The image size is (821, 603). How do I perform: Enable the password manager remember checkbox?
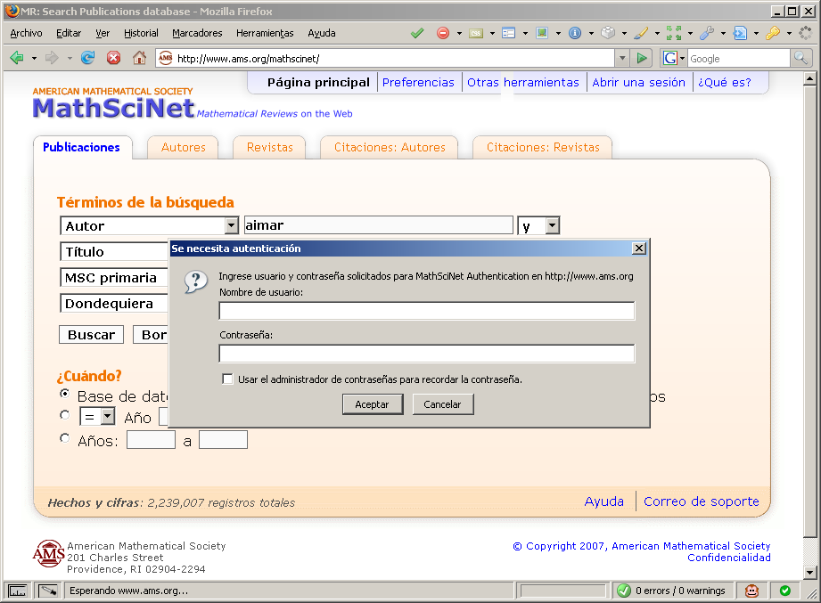coord(228,379)
